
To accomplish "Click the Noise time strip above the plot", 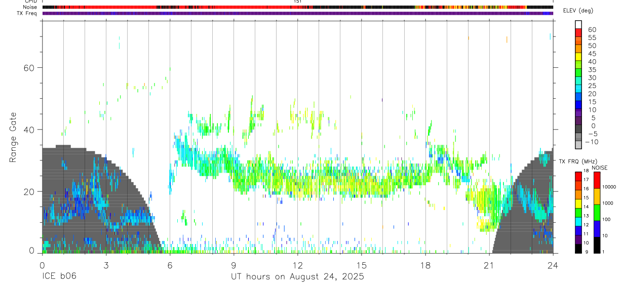I will 297,7.
